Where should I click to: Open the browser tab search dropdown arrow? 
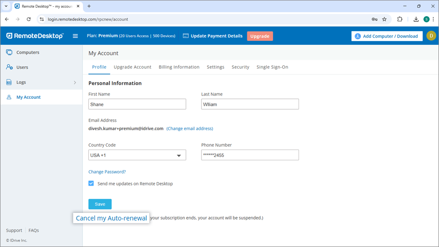(6, 6)
